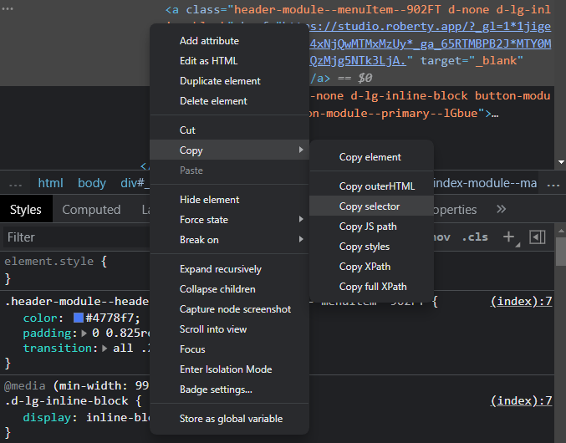Click the new style rule plus icon
Screen dimensions: 566x443
click(x=508, y=237)
